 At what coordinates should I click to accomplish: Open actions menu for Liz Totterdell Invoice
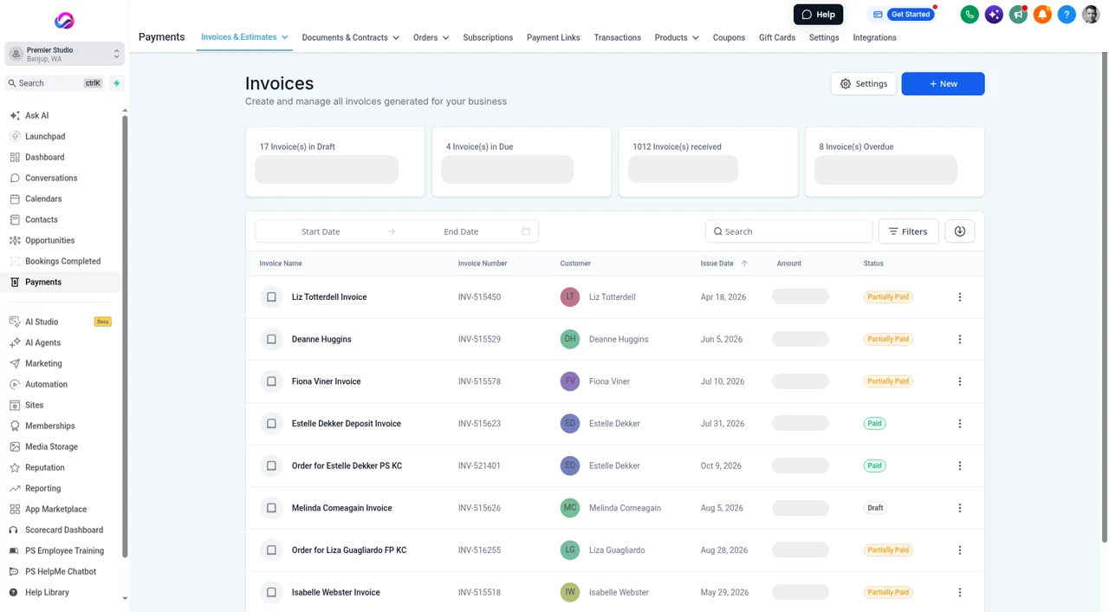pyautogui.click(x=959, y=297)
